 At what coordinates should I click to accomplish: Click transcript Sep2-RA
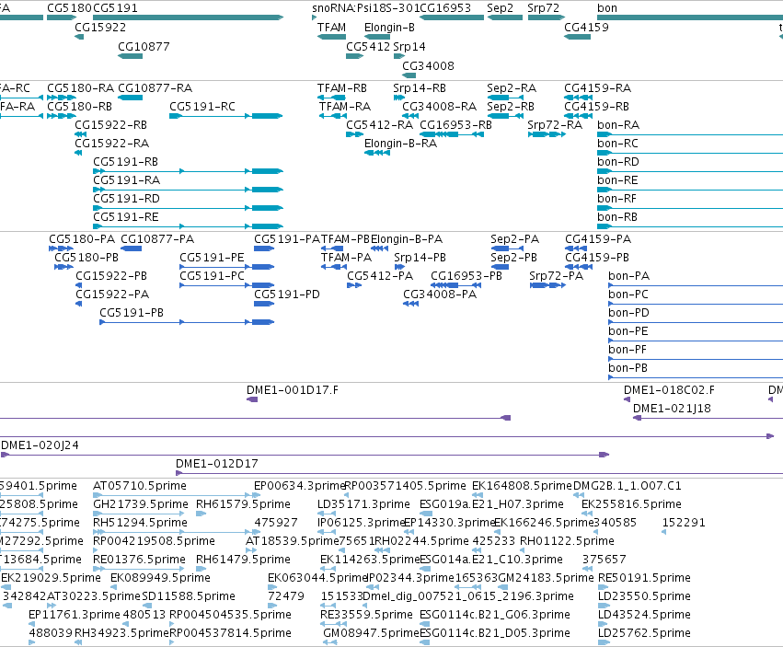pyautogui.click(x=505, y=98)
